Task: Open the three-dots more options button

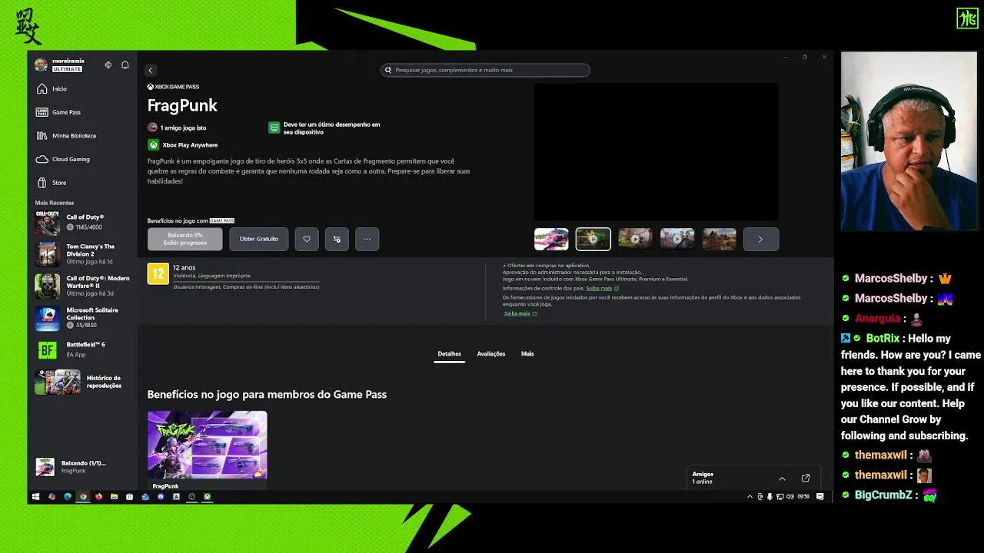Action: tap(367, 239)
